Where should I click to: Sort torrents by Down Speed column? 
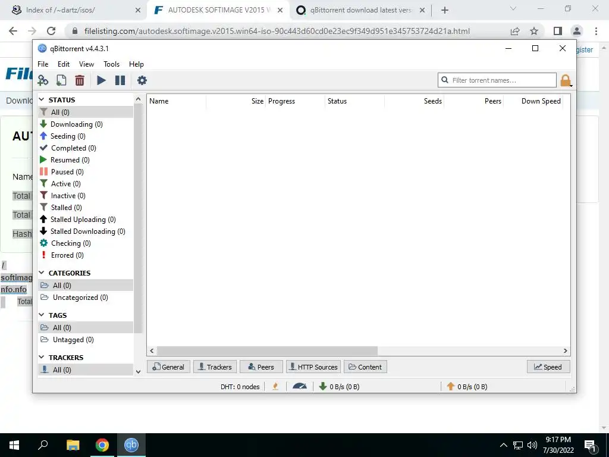[x=533, y=101]
